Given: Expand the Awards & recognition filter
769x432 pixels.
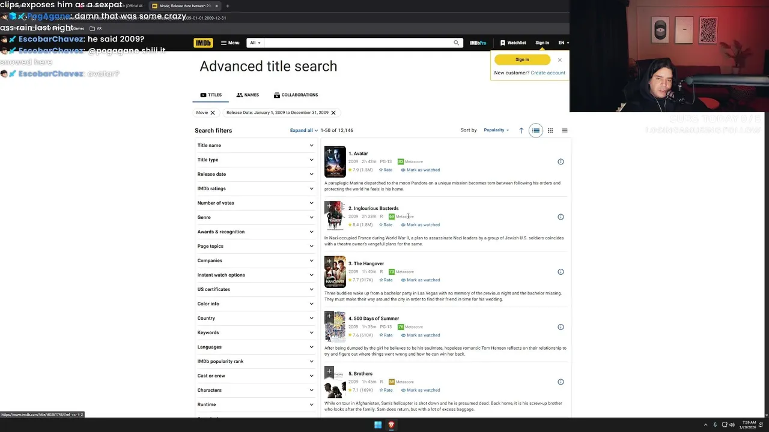Looking at the screenshot, I should point(255,232).
